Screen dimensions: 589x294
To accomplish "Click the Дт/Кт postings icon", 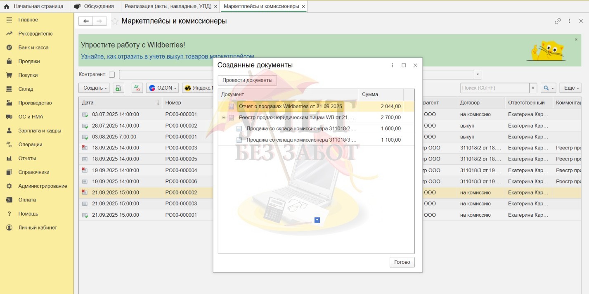I will point(137,88).
